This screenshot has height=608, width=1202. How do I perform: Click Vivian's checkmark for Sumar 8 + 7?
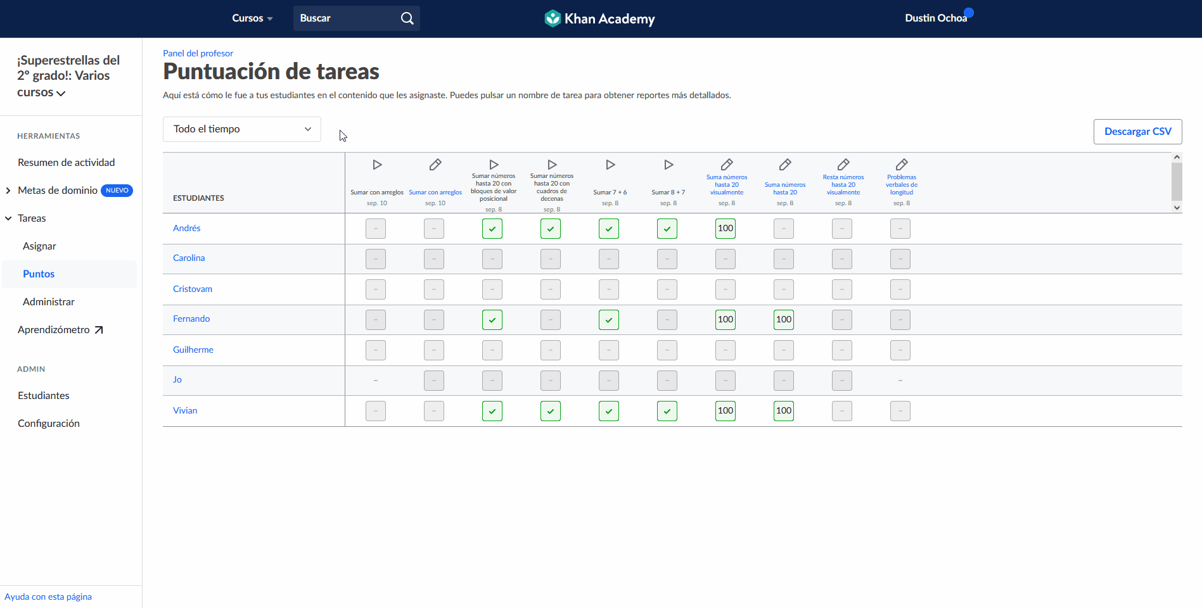pos(667,411)
